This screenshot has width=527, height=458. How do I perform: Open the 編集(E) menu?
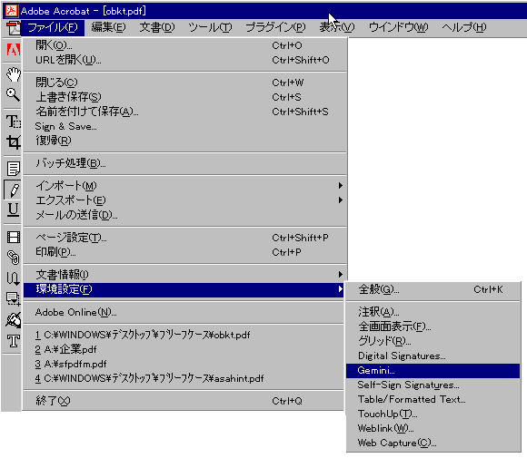pos(108,27)
